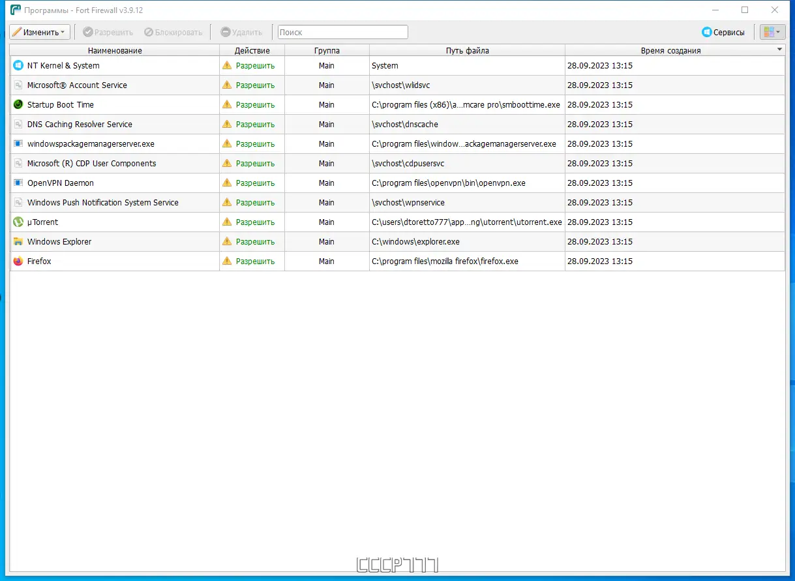Click the Удалить toolbar button
The height and width of the screenshot is (581, 795).
241,32
